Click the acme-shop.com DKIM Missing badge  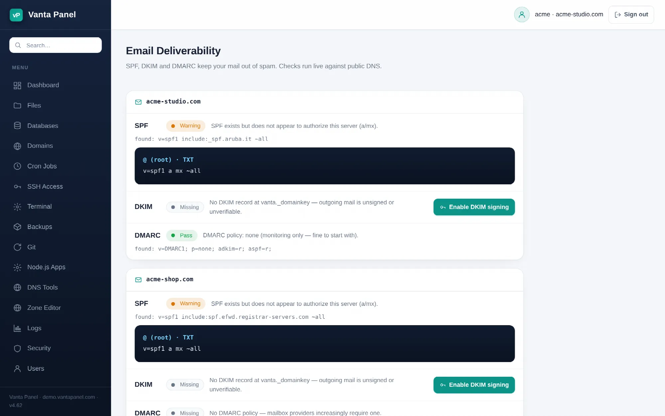click(185, 385)
